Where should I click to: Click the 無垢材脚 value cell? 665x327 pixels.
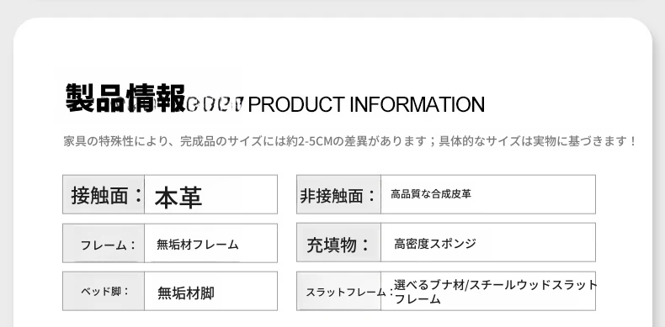tap(210, 291)
